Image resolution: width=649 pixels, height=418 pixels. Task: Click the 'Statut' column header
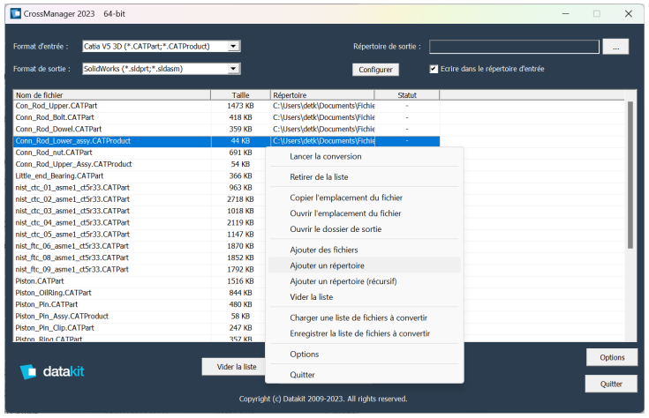(x=407, y=95)
